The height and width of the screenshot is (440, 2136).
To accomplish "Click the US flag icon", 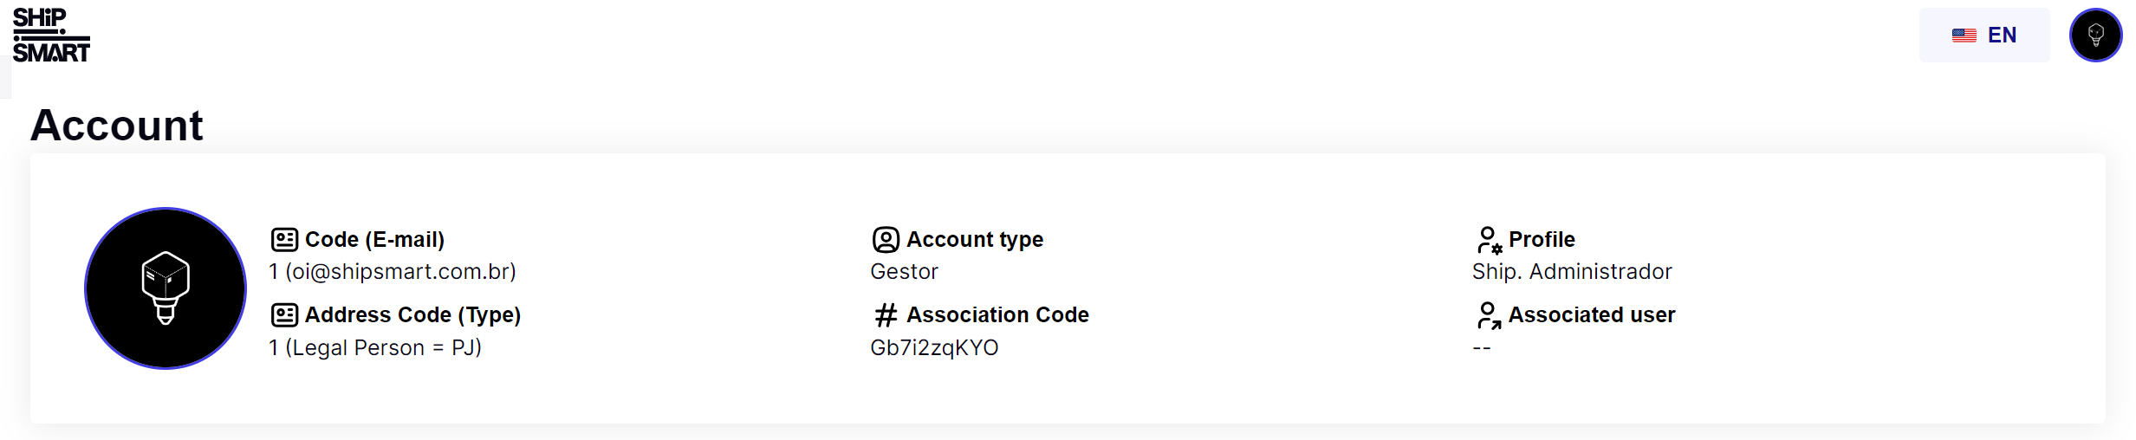I will pyautogui.click(x=1964, y=36).
